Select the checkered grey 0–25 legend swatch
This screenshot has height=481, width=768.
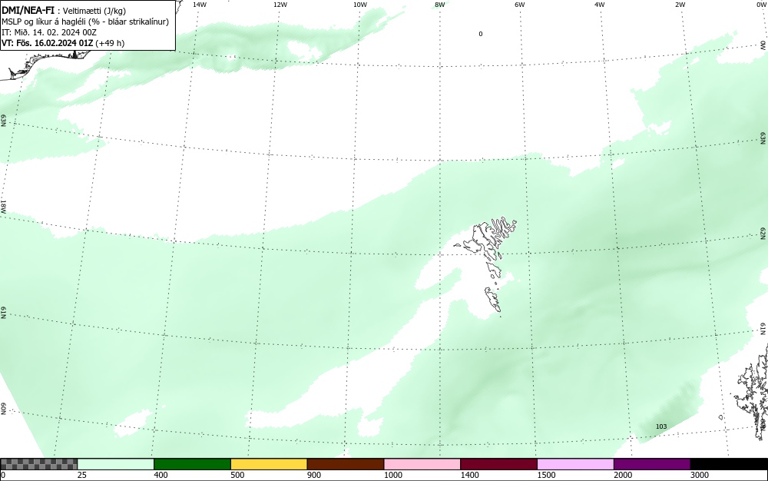pos(38,464)
